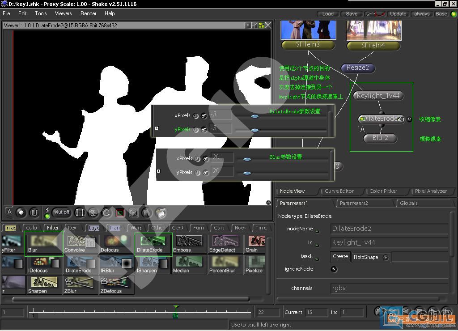The image size is (458, 331).
Task: Click the white circle button in viewer toolbar
Action: [x=21, y=212]
